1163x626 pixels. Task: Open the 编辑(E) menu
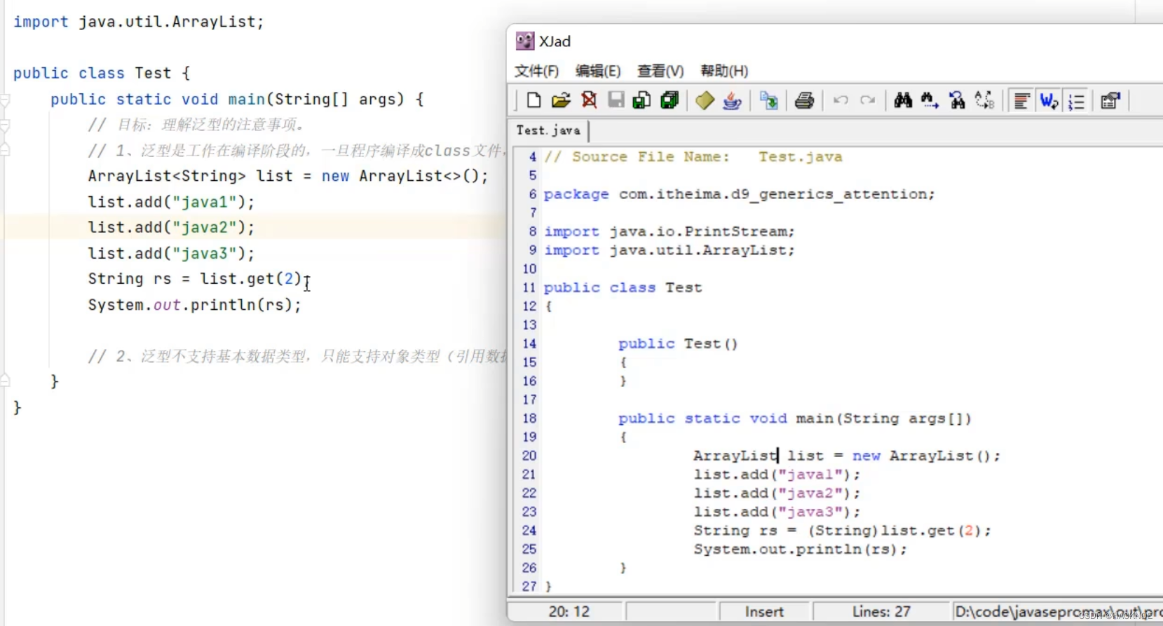tap(598, 71)
